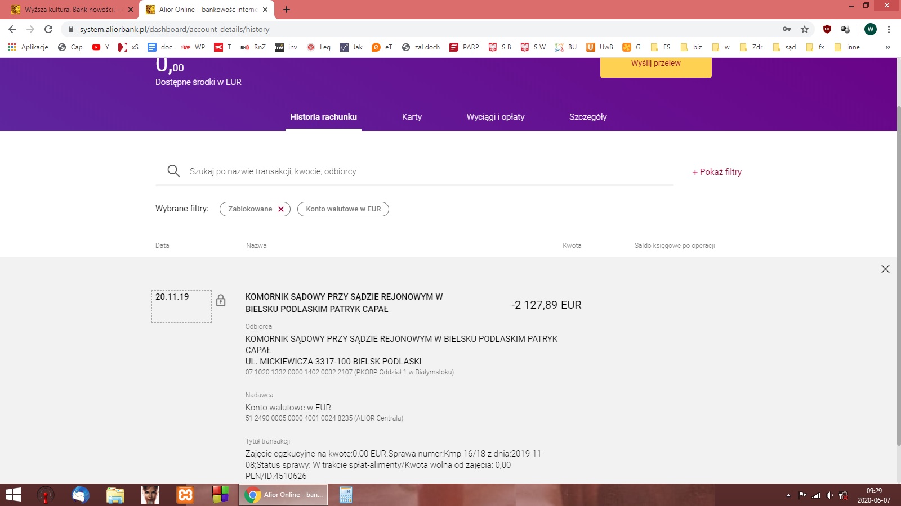Open the biz bookmarks folder
The width and height of the screenshot is (901, 506).
692,47
